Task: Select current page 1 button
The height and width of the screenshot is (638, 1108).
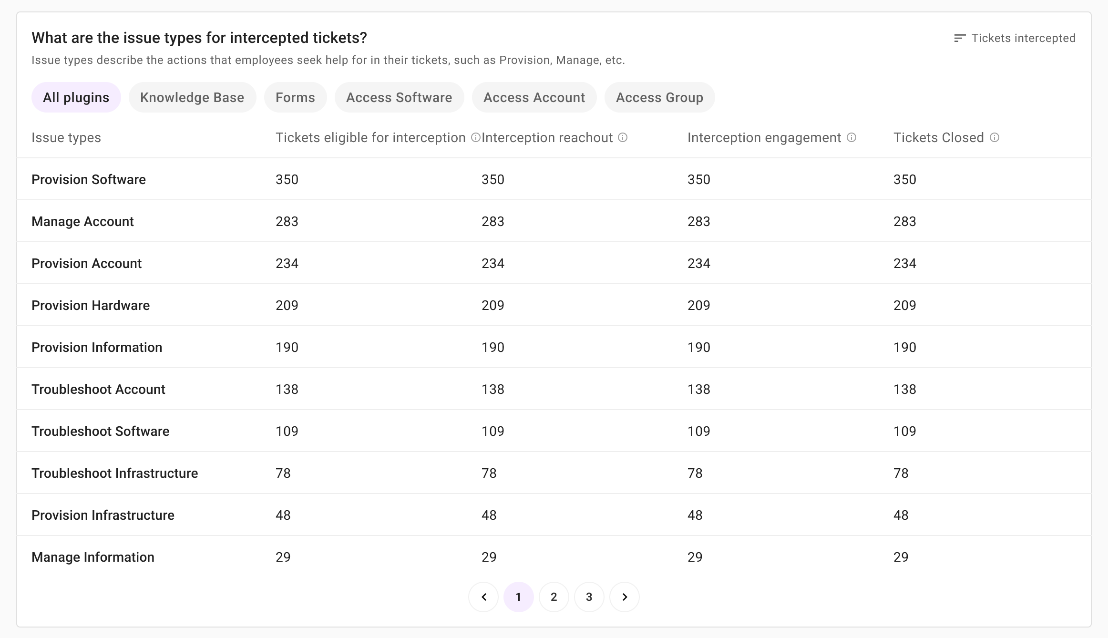Action: pos(519,597)
